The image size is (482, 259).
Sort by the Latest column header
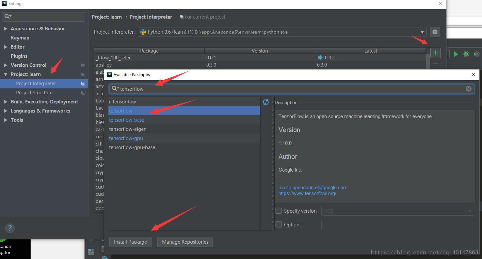tap(371, 51)
